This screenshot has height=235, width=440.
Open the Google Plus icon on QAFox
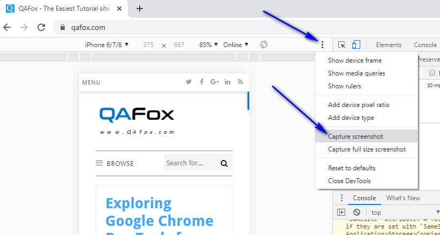click(215, 82)
